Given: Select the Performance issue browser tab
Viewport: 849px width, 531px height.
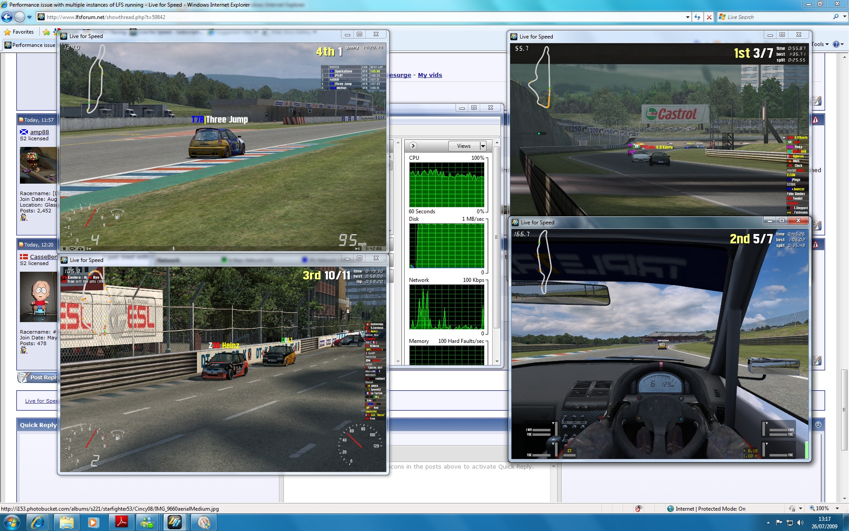Looking at the screenshot, I should tap(30, 45).
